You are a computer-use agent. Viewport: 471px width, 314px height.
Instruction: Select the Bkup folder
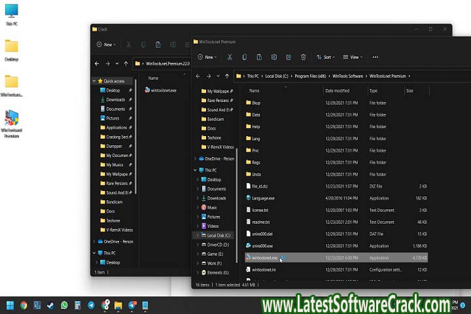coord(336,103)
